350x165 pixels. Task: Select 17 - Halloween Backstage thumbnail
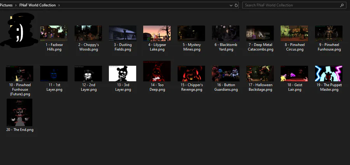pyautogui.click(x=260, y=74)
